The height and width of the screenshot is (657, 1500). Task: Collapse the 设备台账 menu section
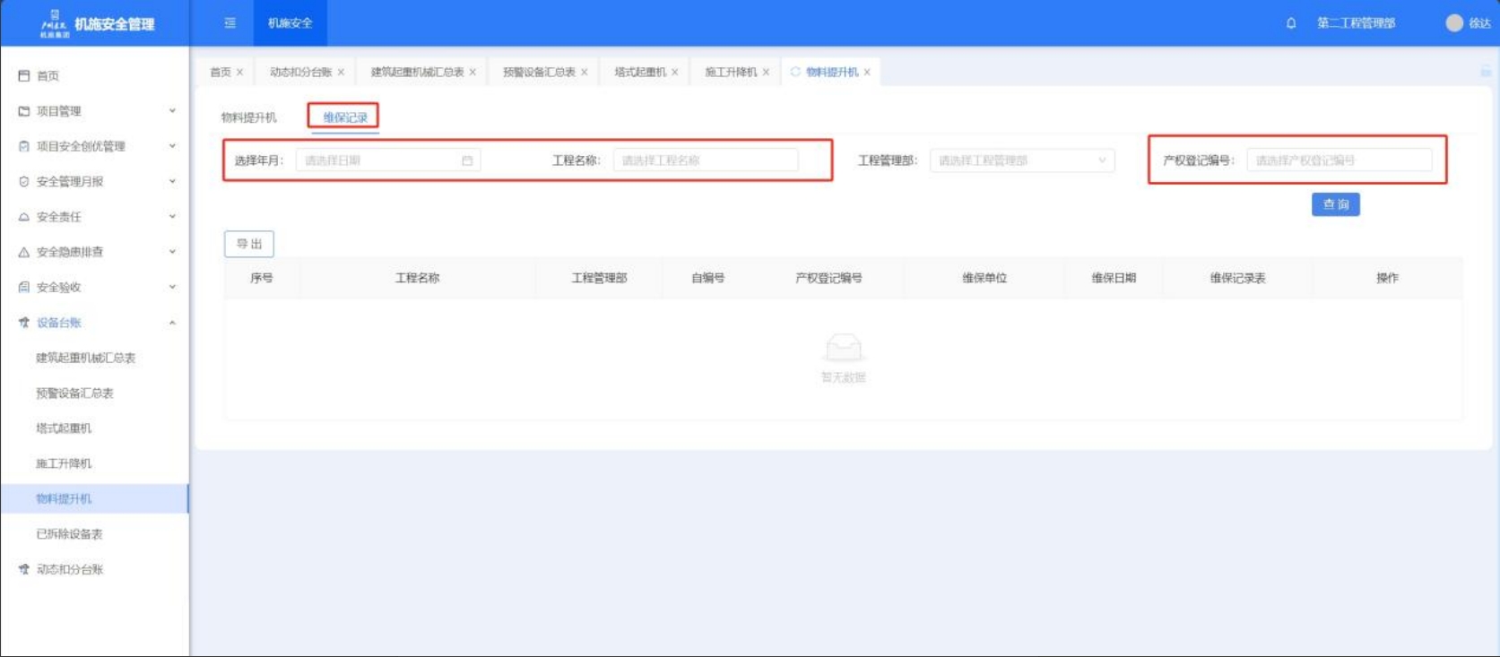click(172, 323)
